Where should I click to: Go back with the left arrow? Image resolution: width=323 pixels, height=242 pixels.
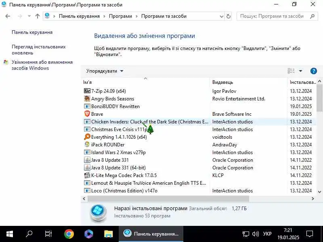[8, 16]
